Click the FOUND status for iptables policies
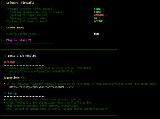Viewport: 160px width, 119px height. coord(98,12)
